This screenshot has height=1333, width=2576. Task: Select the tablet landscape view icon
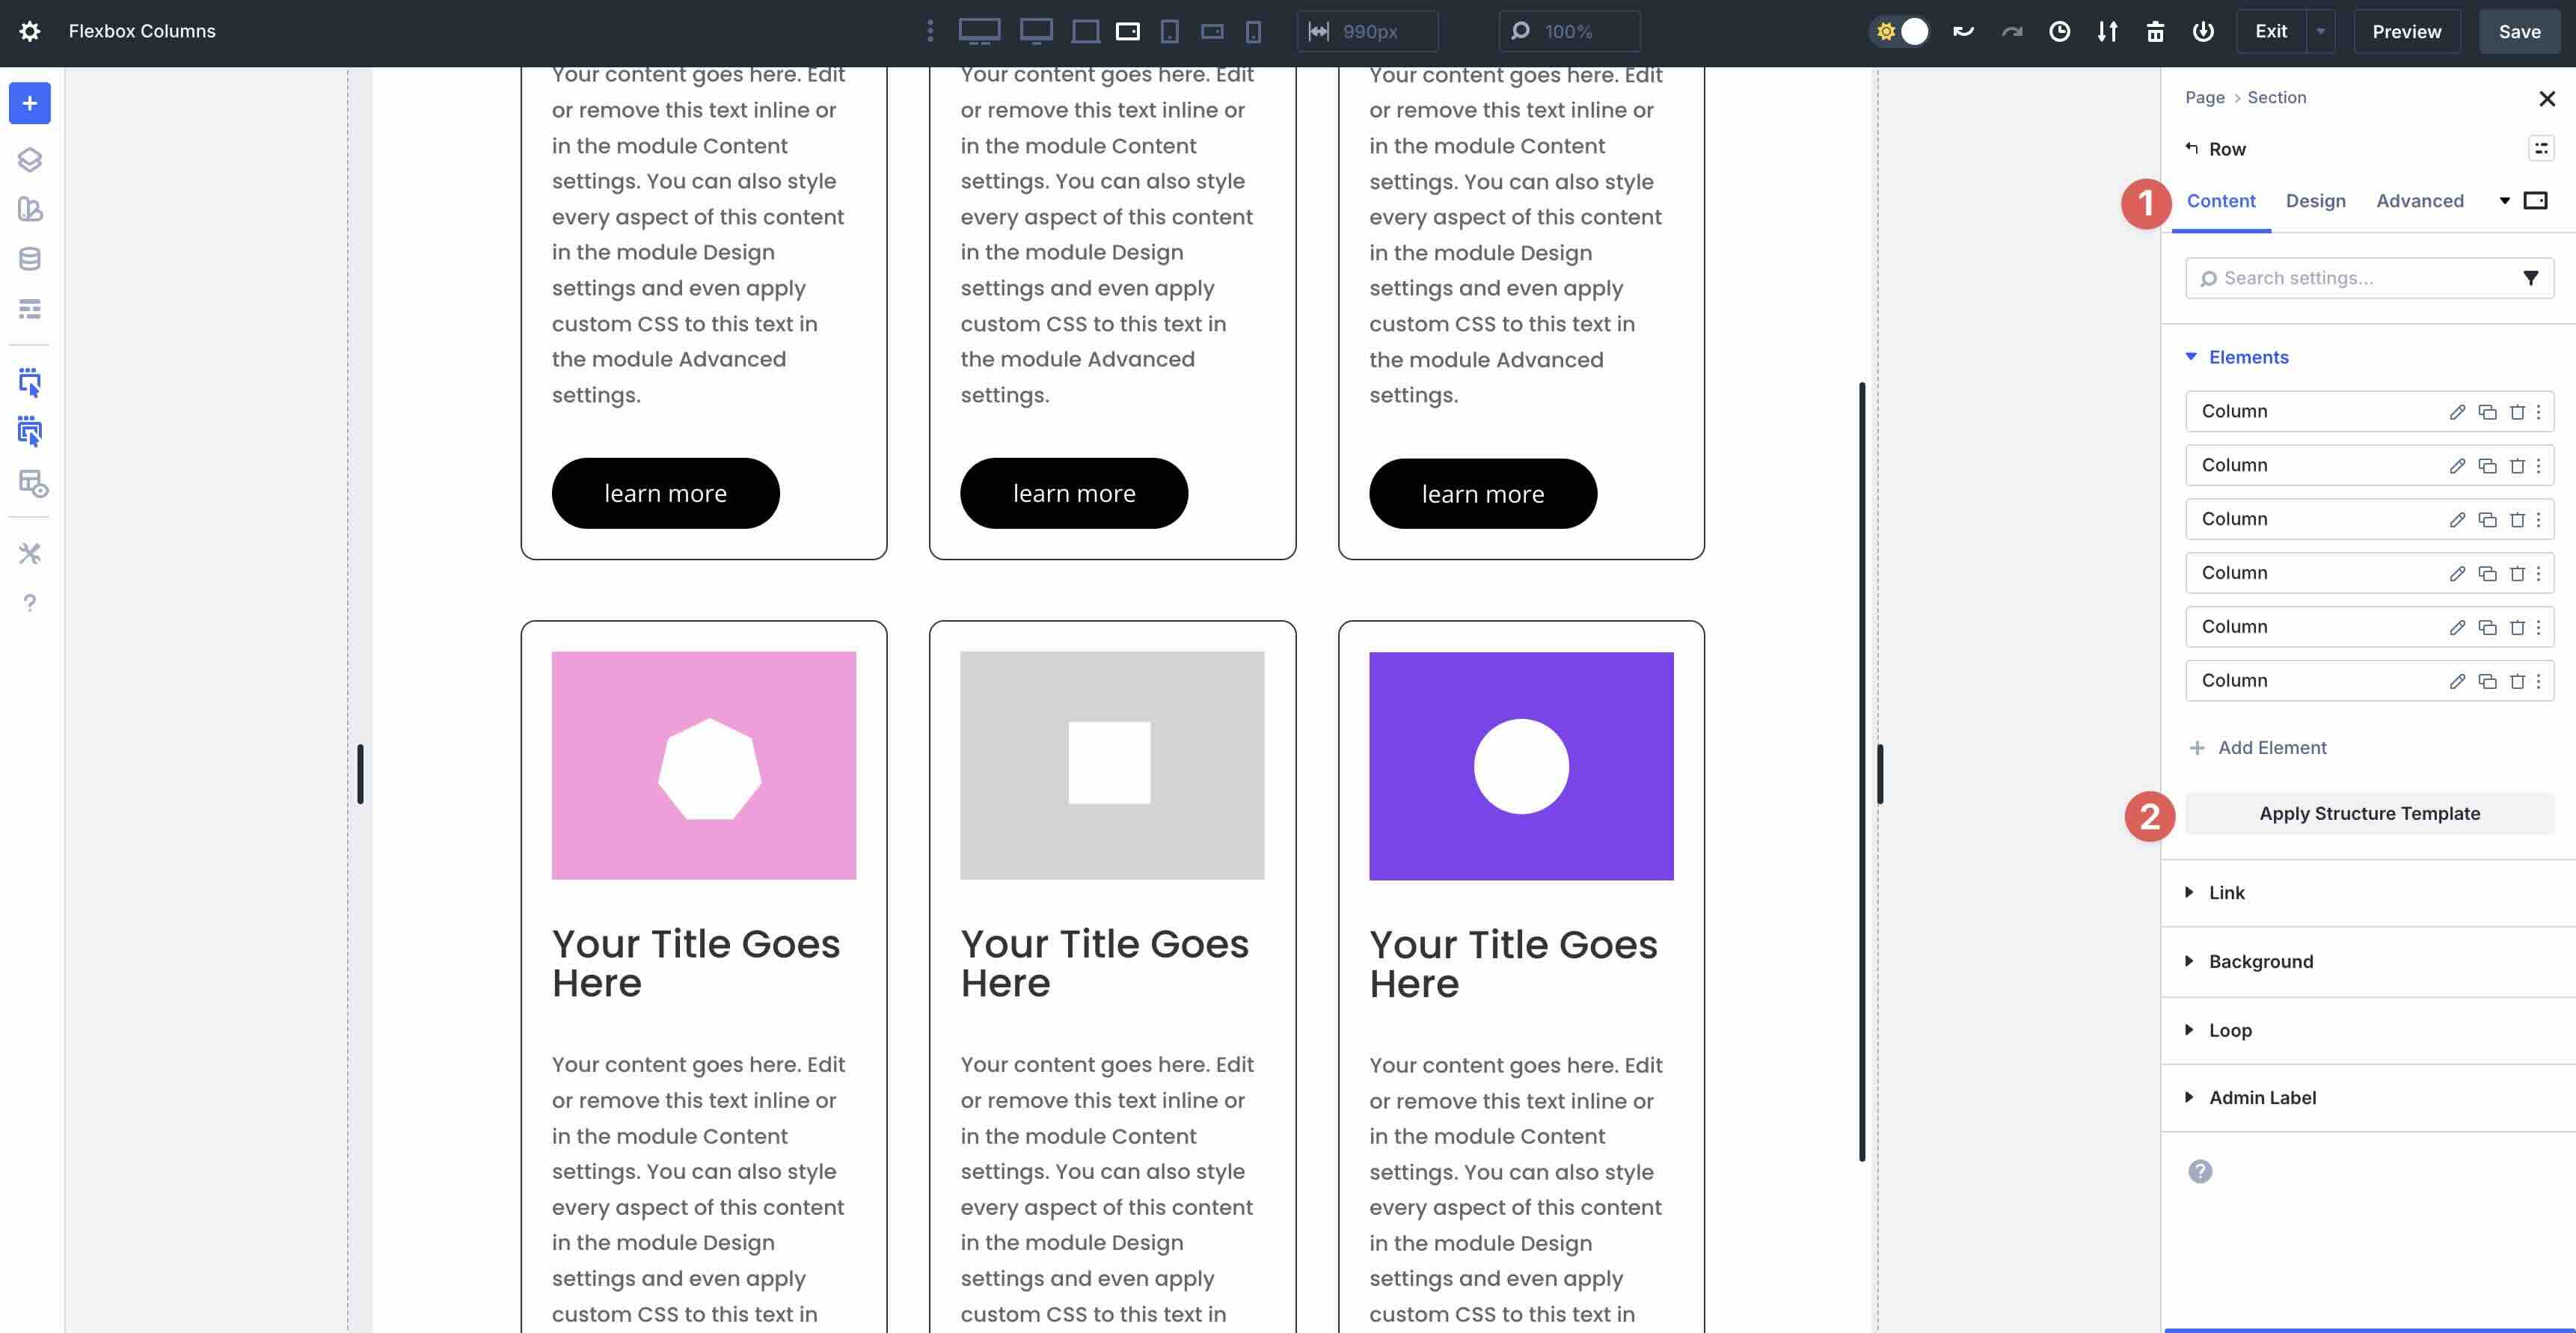(x=1127, y=31)
